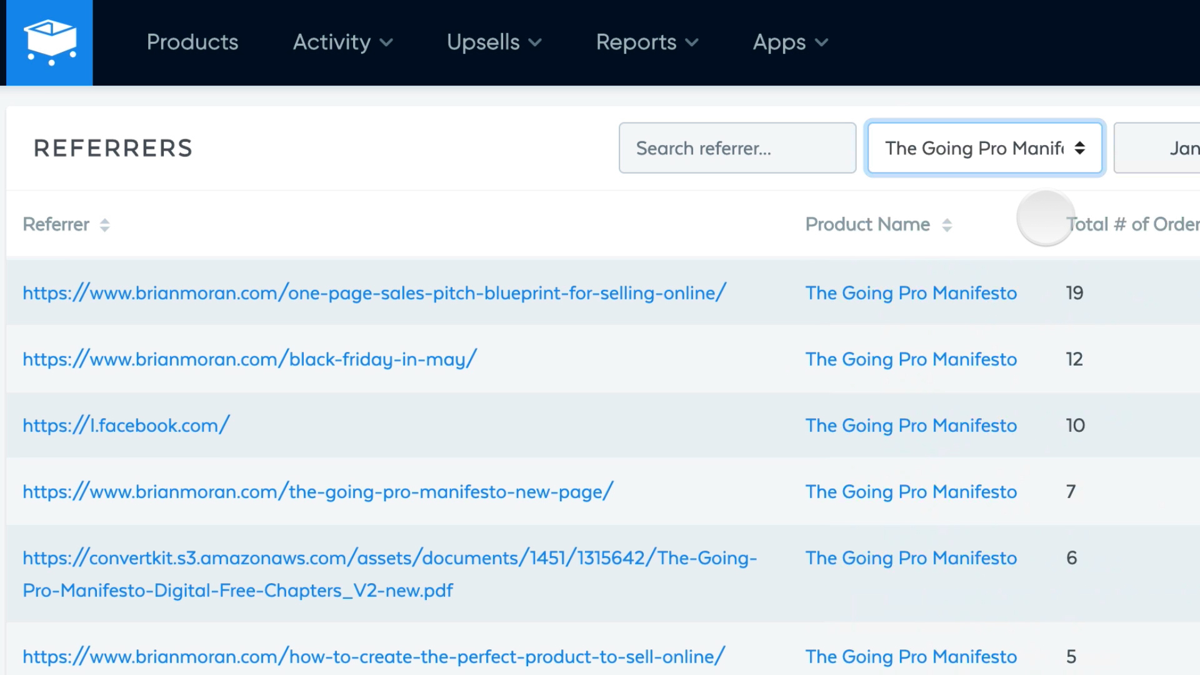Sort by Product Name column arrows
This screenshot has height=675, width=1200.
(947, 225)
